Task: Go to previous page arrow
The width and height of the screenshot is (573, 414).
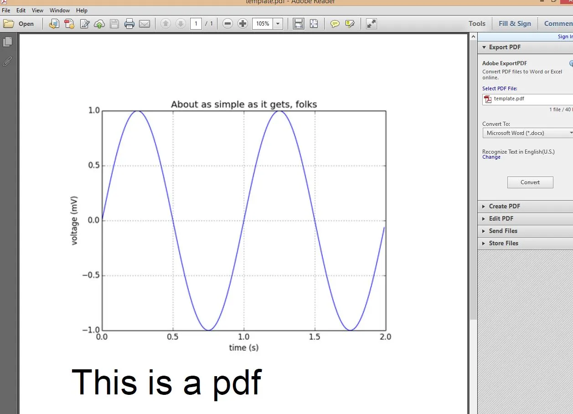Action: coord(166,23)
